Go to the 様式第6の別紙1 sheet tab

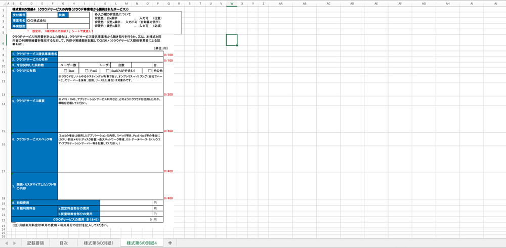point(99,243)
